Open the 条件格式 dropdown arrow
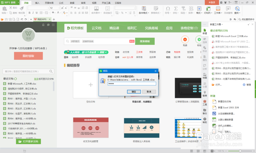 click(148, 13)
